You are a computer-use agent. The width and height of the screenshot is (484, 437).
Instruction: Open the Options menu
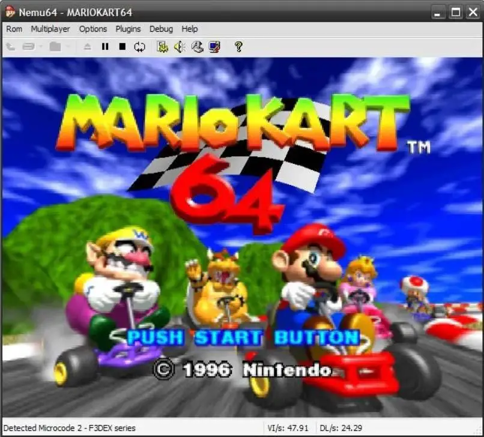(93, 29)
